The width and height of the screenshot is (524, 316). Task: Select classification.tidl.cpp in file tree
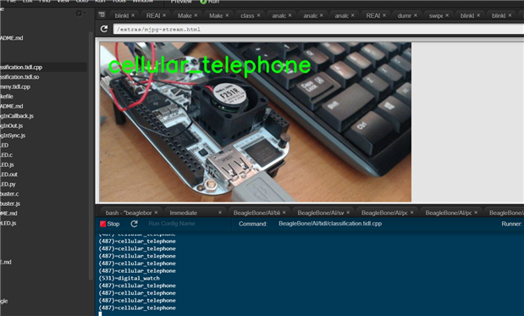(21, 67)
